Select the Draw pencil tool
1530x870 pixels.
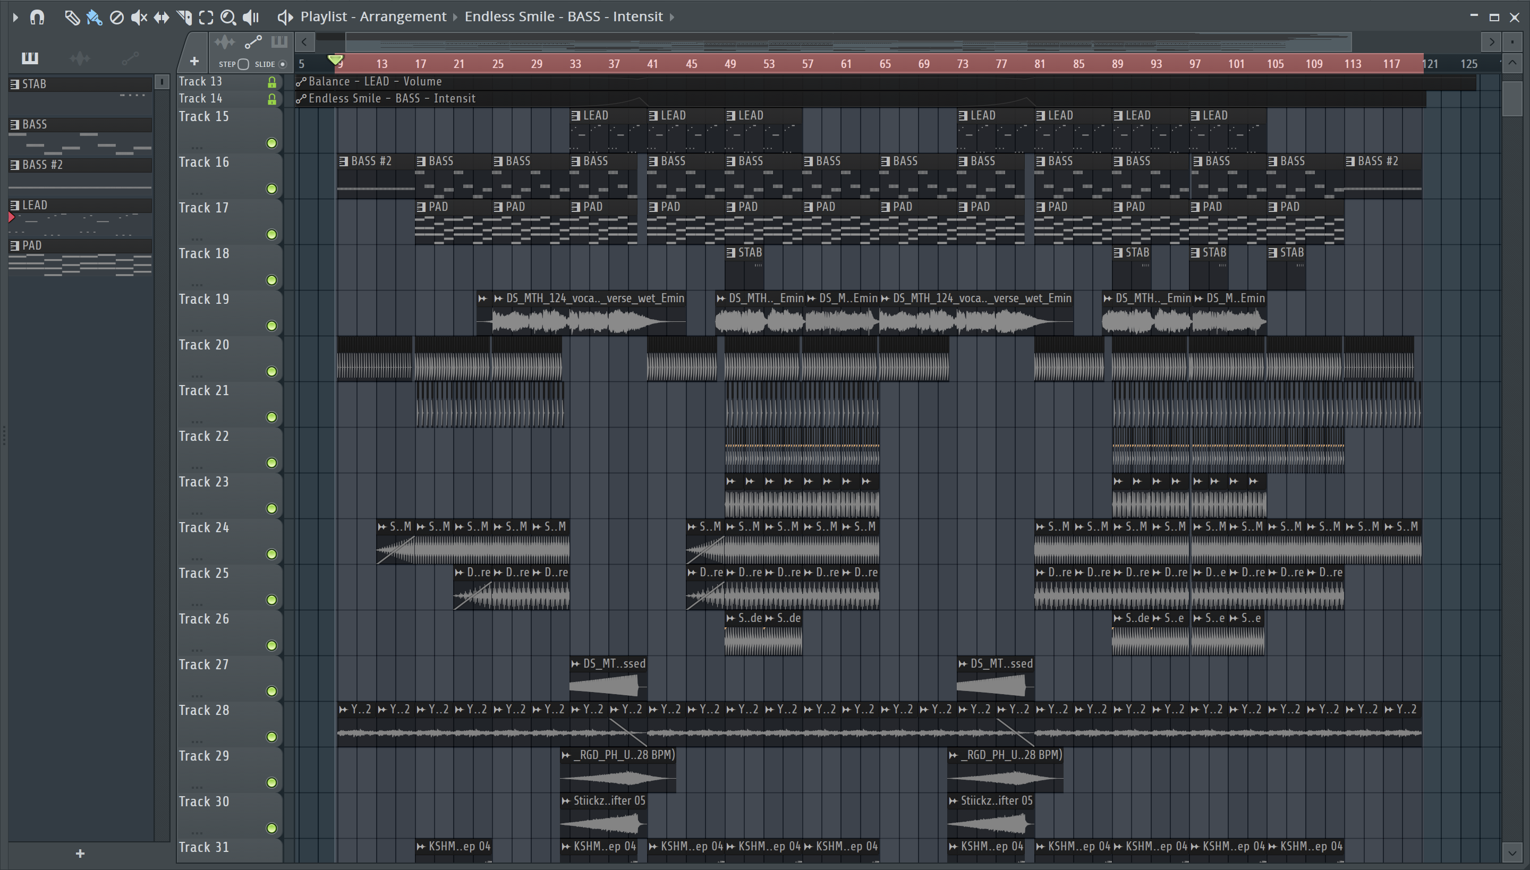pos(72,18)
